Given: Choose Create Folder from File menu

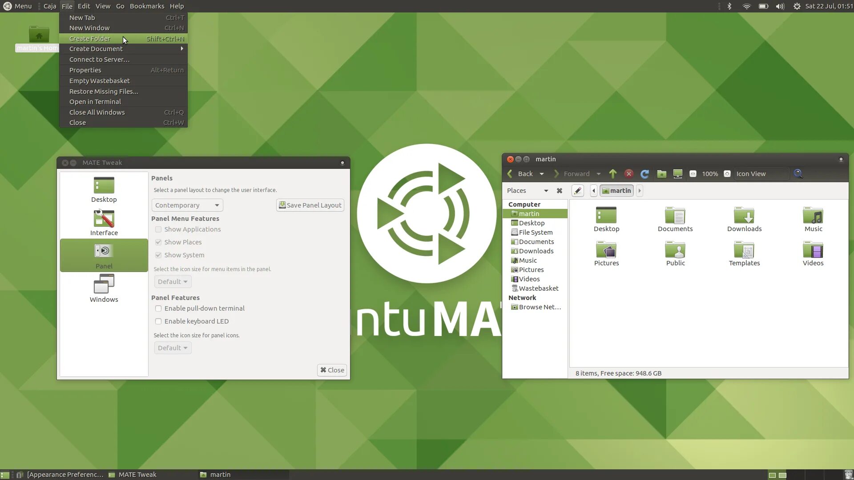Looking at the screenshot, I should (90, 39).
